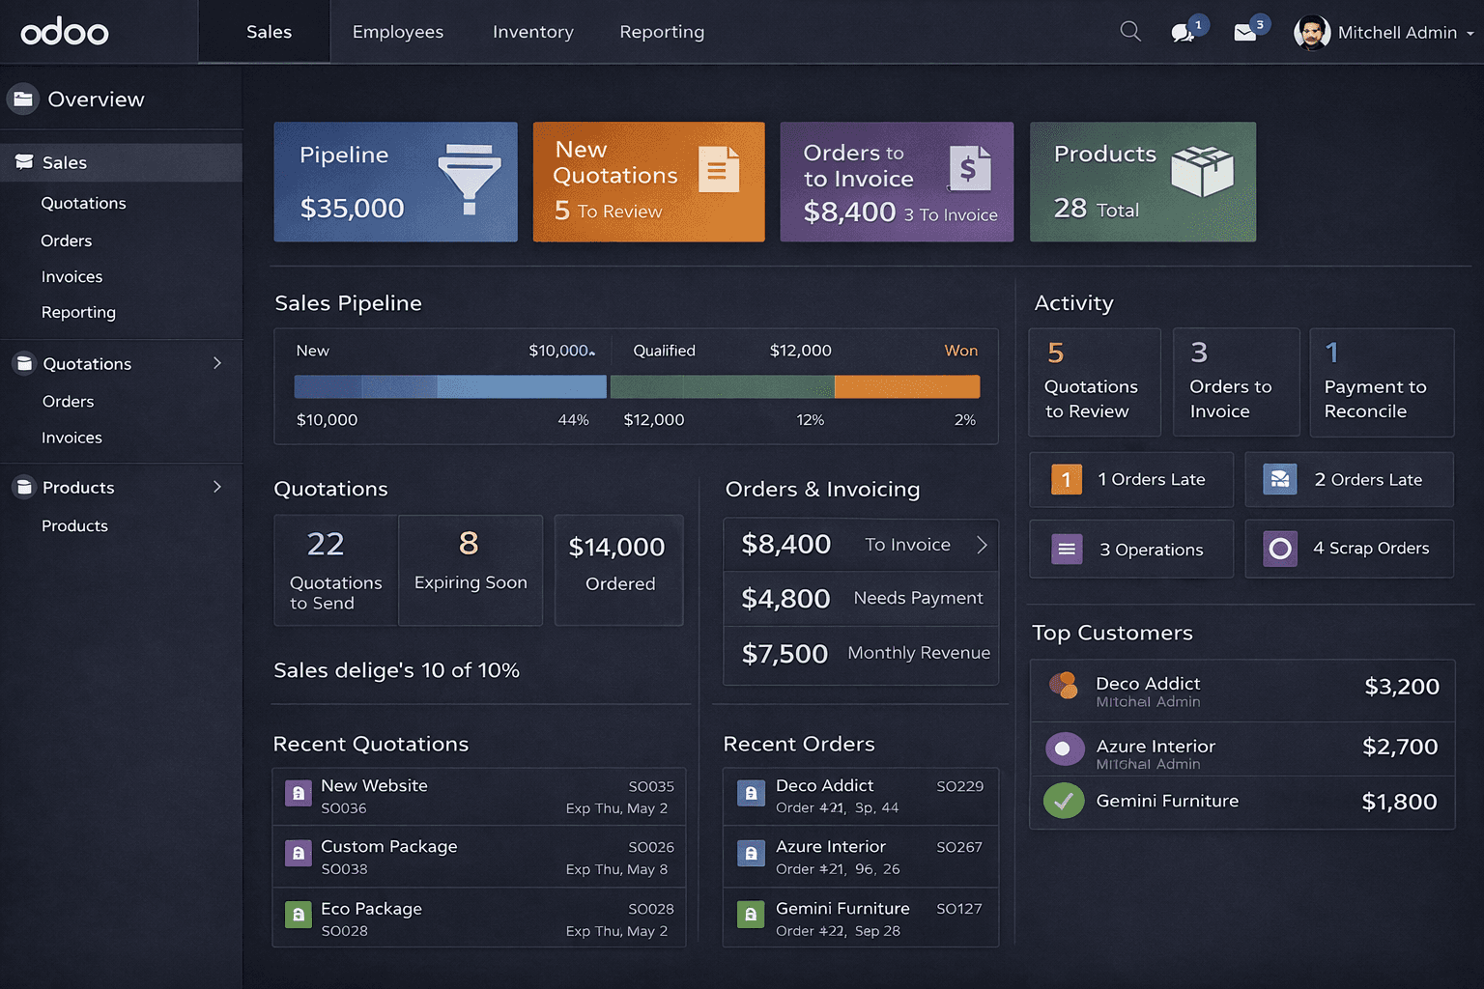Image resolution: width=1484 pixels, height=989 pixels.
Task: Click the Overview folder icon
Action: click(x=23, y=99)
